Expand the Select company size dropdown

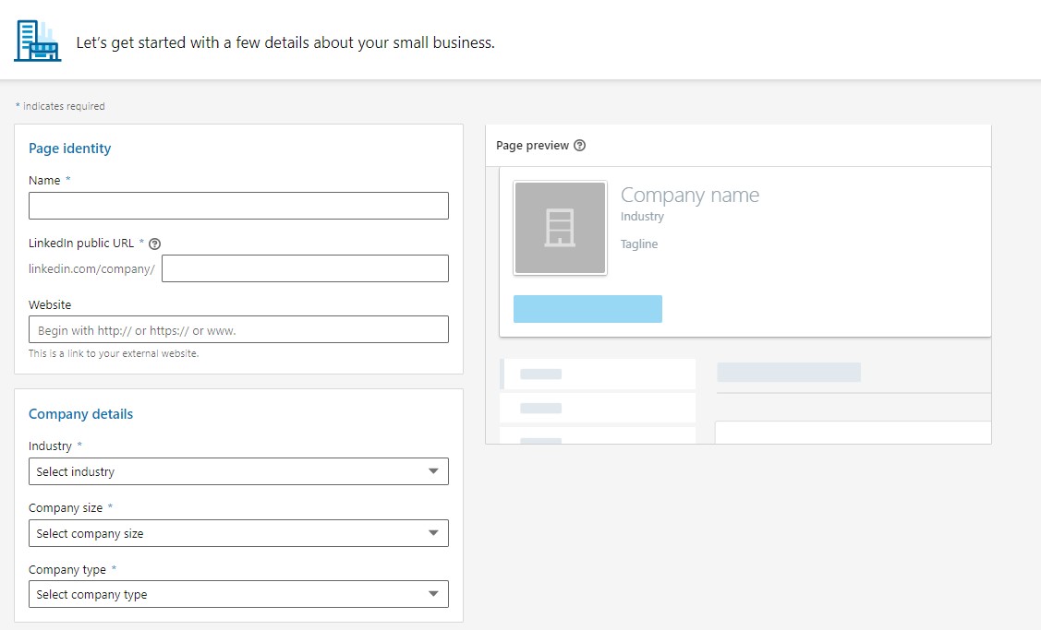238,533
